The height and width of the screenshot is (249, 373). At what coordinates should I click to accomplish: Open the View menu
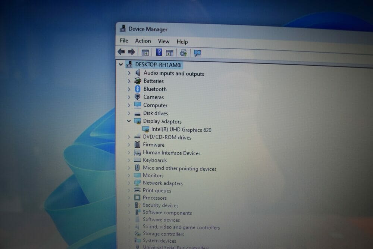(x=164, y=41)
